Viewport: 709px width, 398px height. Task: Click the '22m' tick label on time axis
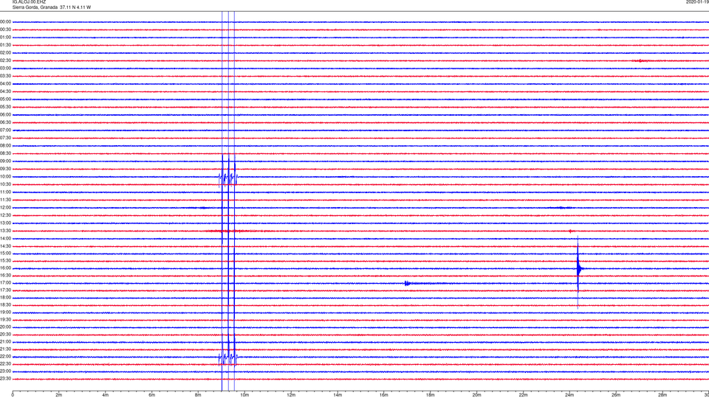pos(523,395)
